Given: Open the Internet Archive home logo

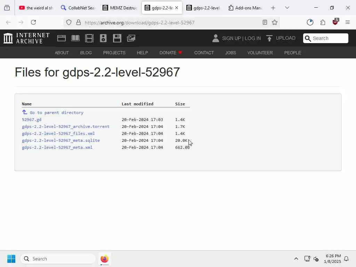Looking at the screenshot, I should (x=26, y=38).
